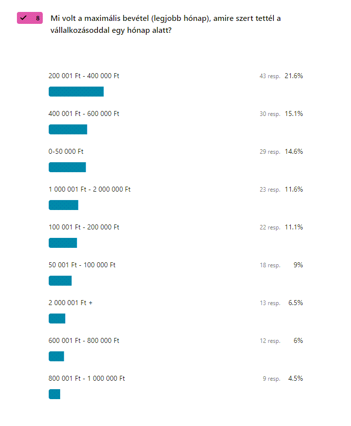Select the 0-50 000 Ft answer label
The width and height of the screenshot is (351, 426).
coord(66,151)
